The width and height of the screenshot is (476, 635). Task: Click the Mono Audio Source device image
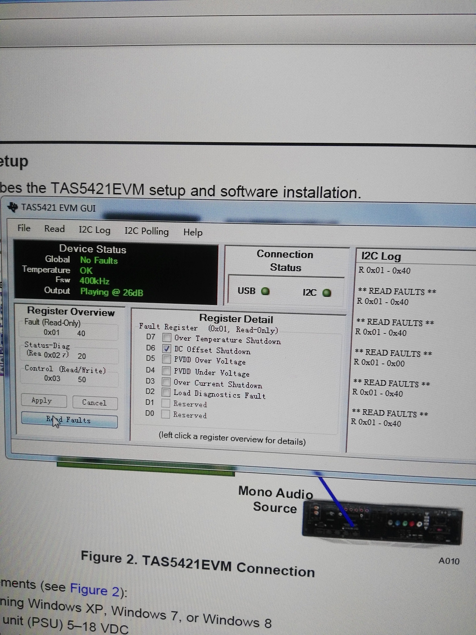(x=382, y=523)
